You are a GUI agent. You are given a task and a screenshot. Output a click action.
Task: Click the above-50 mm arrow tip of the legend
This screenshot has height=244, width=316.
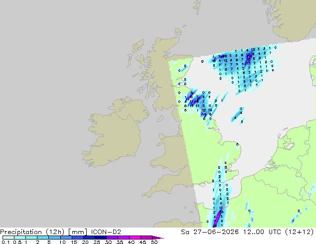(x=158, y=238)
